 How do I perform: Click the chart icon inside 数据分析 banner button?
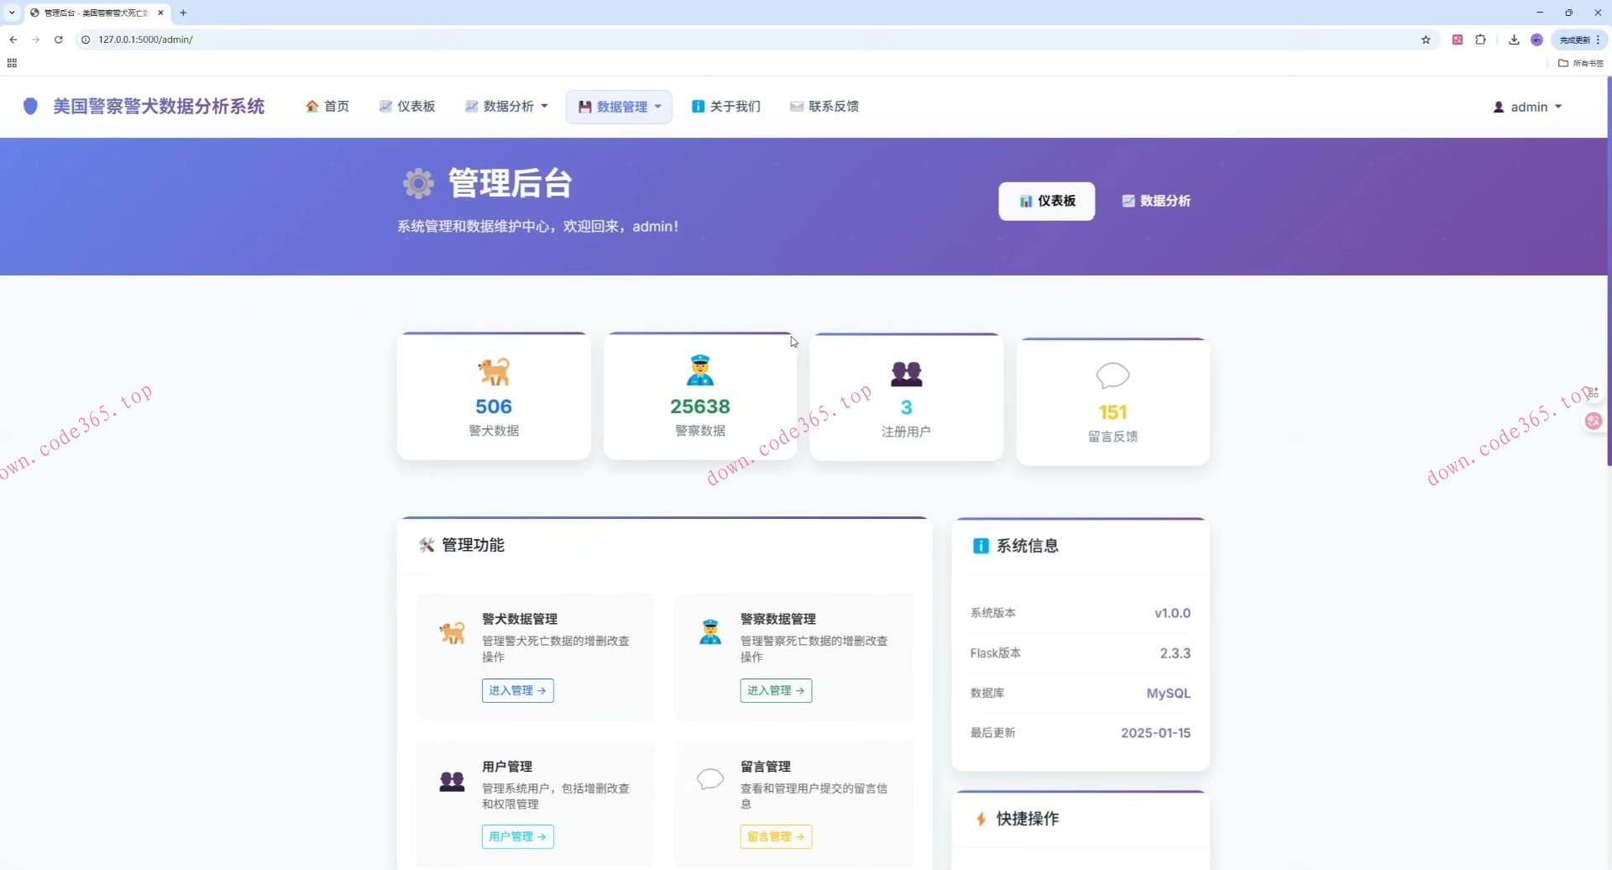click(1128, 201)
